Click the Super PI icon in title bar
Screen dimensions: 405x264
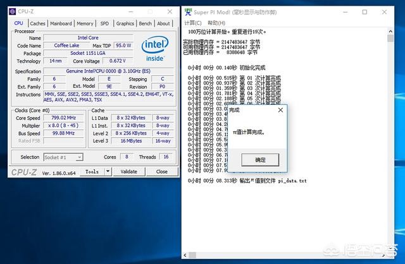click(x=189, y=12)
